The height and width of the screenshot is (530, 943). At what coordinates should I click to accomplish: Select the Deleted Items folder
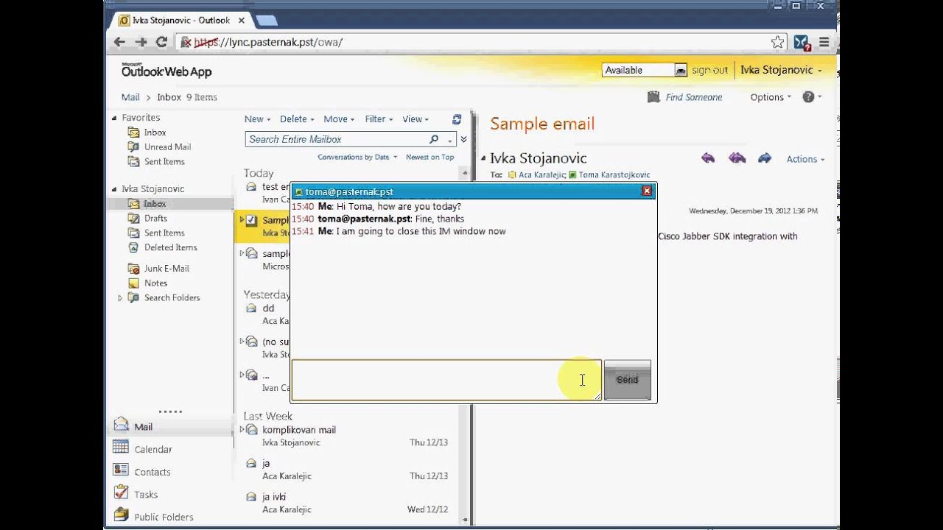tap(170, 247)
